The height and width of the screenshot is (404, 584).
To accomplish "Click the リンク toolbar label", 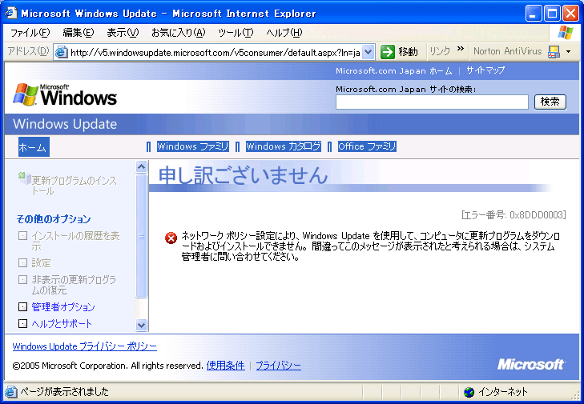I will [x=440, y=51].
